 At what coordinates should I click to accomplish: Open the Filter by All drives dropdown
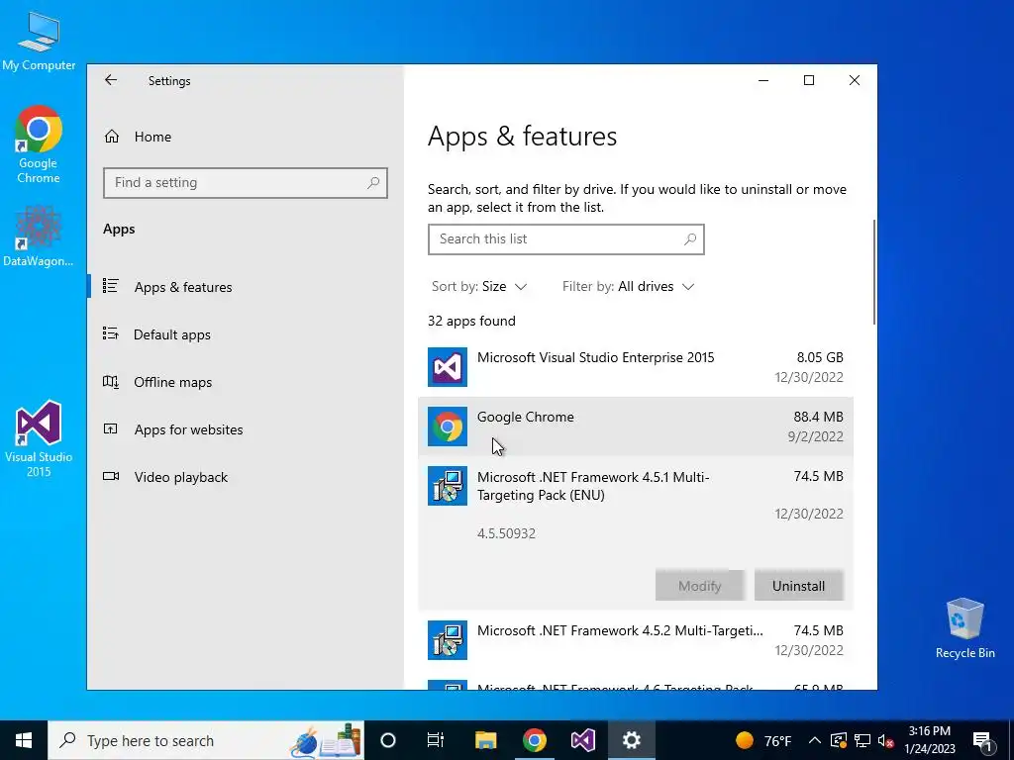coord(628,286)
